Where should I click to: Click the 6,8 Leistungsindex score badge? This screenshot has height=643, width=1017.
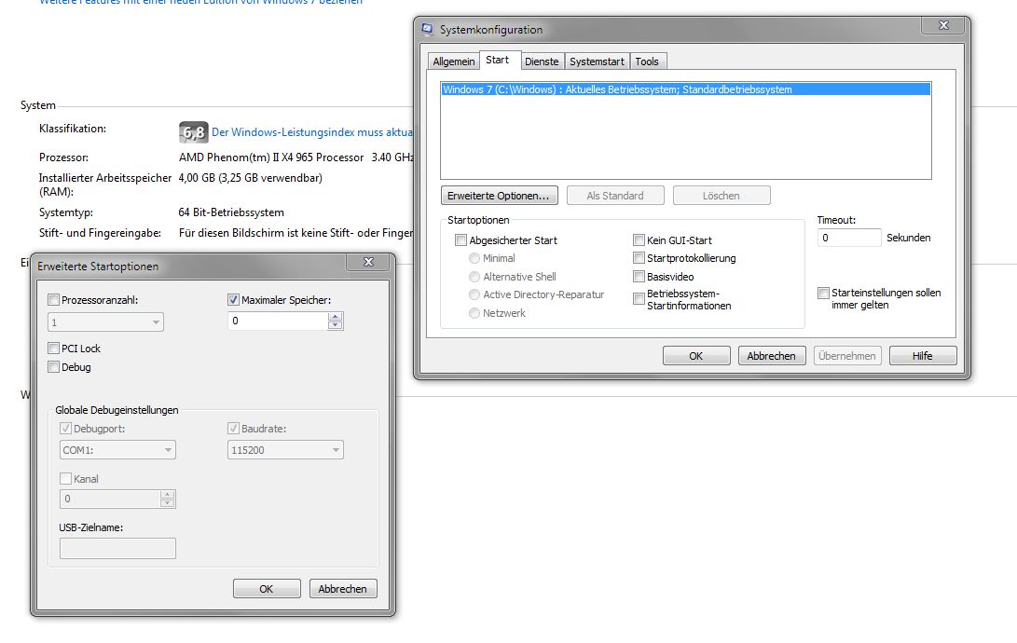point(193,132)
